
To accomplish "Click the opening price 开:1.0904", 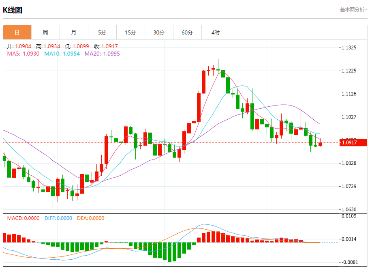I will [19, 46].
